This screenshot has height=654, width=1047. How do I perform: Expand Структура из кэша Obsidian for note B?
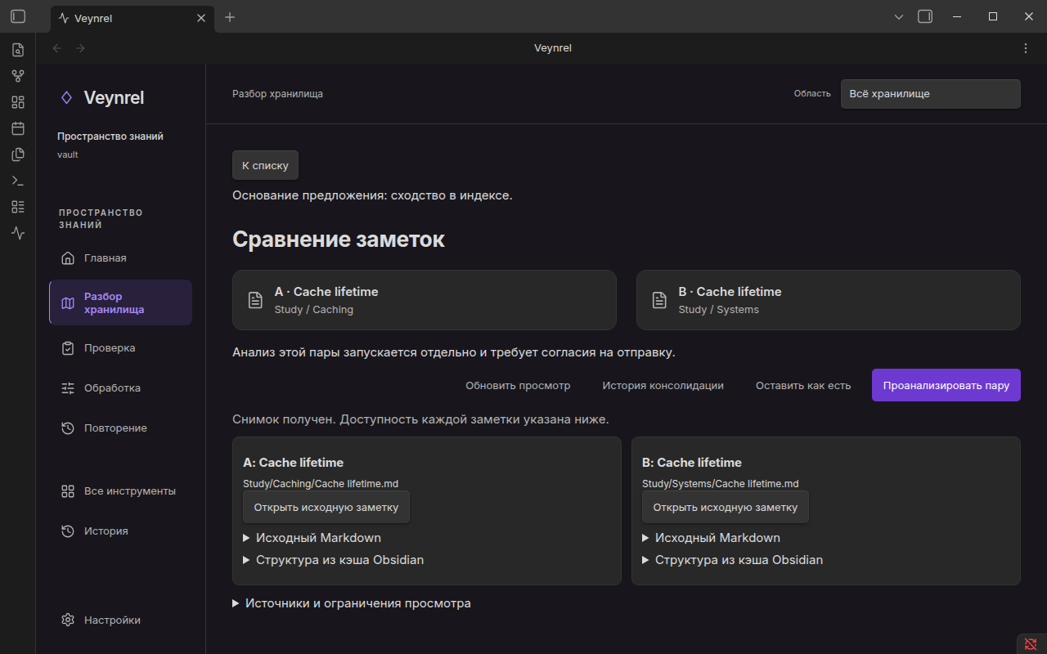[733, 560]
